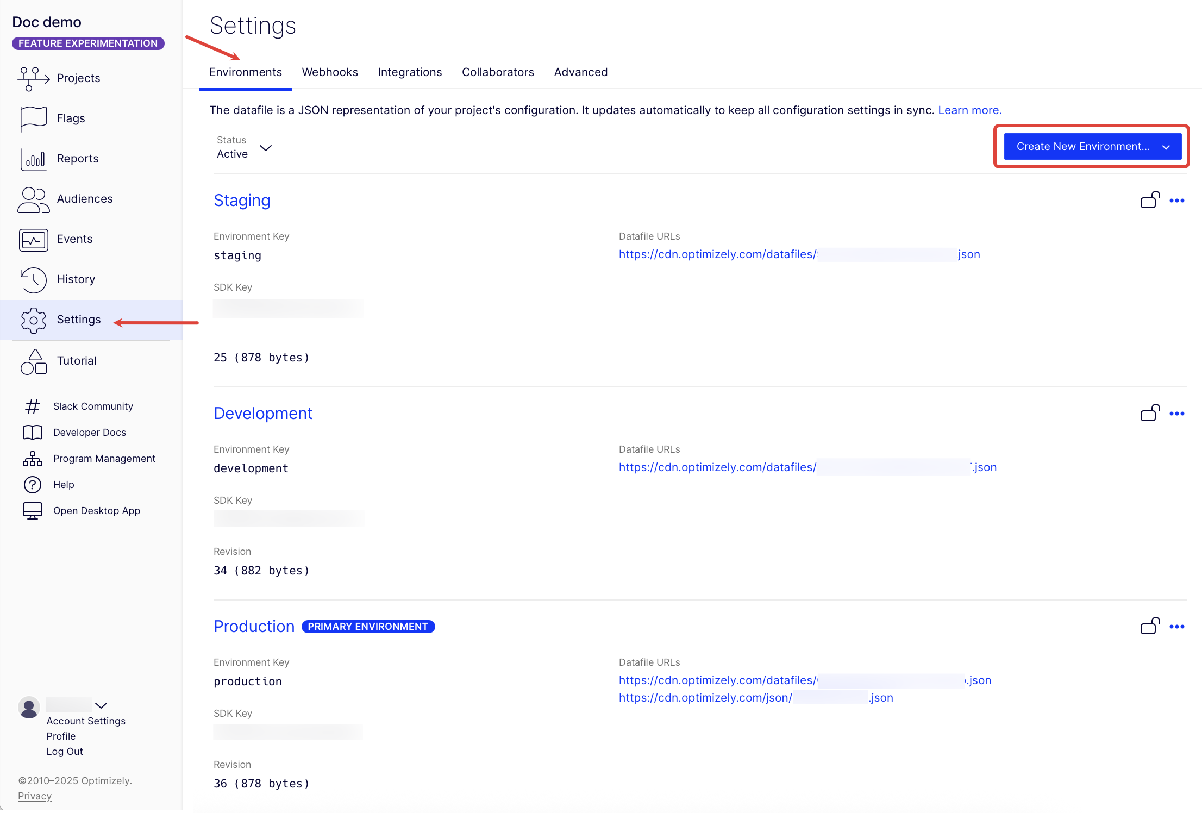
Task: Open Reports bar chart icon
Action: pyautogui.click(x=33, y=159)
